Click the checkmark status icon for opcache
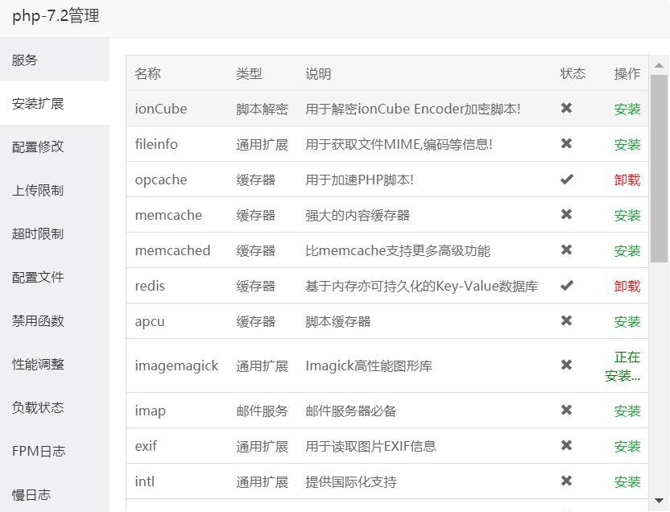This screenshot has height=512, width=670. (567, 180)
